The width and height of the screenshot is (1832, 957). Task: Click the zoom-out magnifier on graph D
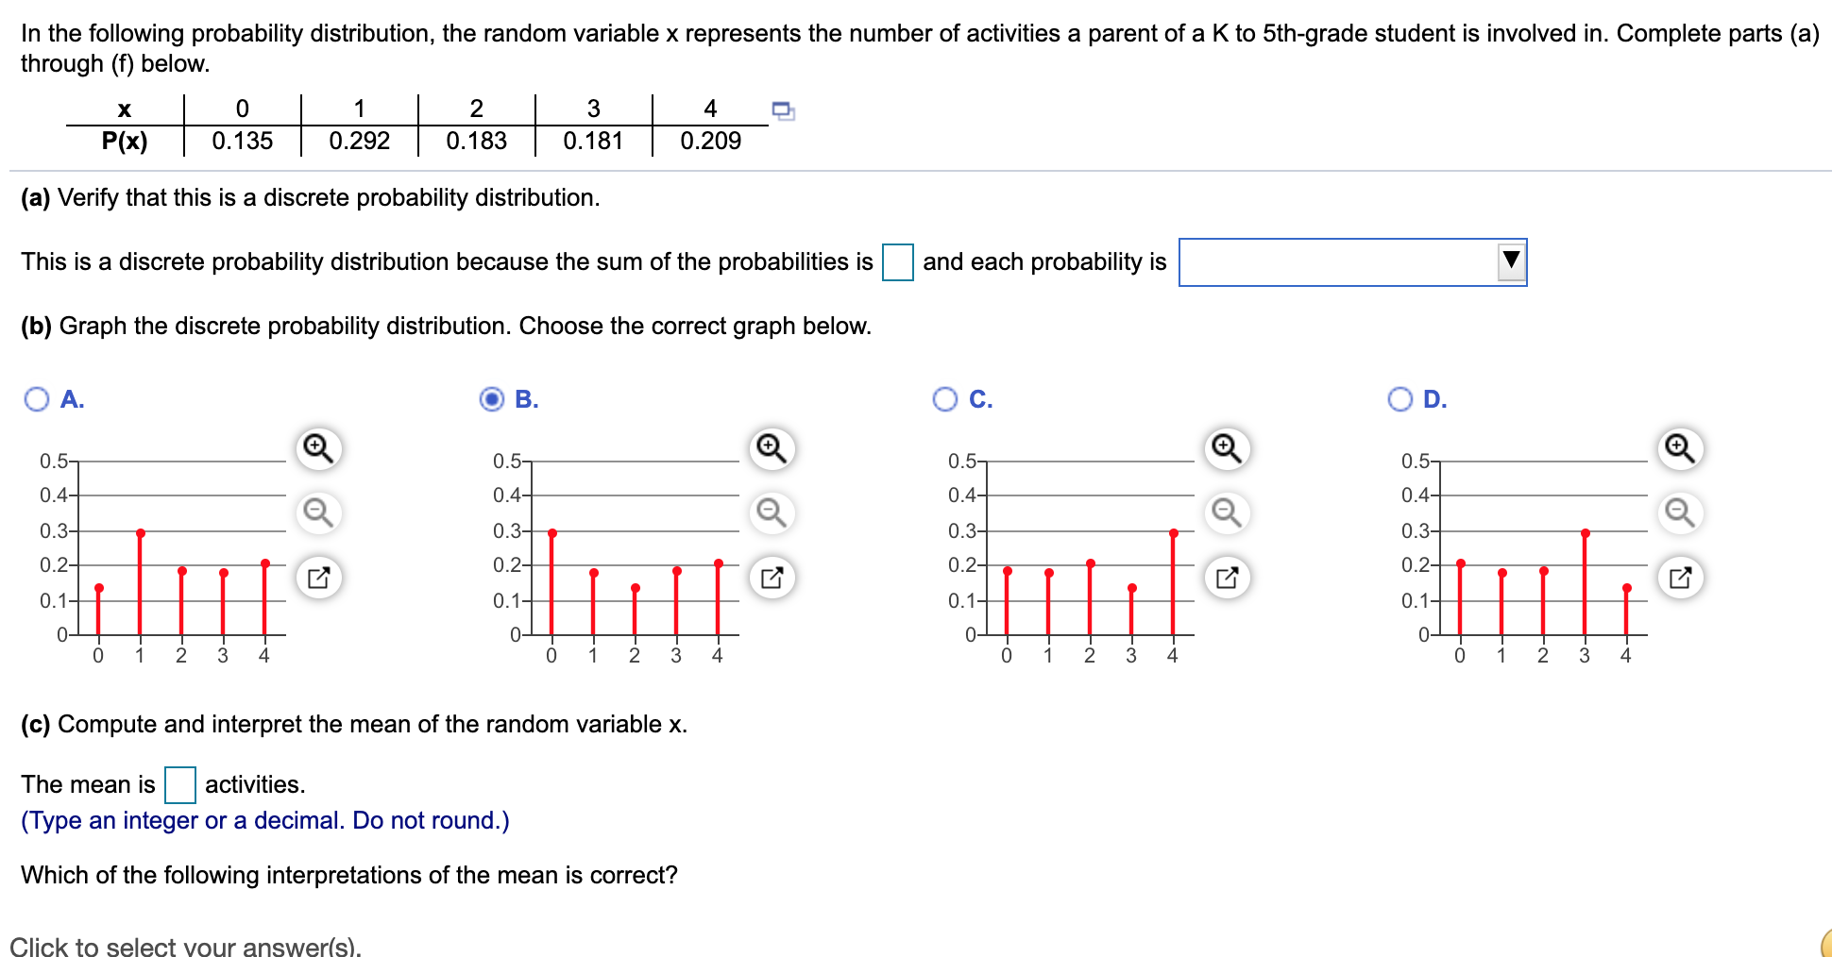(1679, 514)
